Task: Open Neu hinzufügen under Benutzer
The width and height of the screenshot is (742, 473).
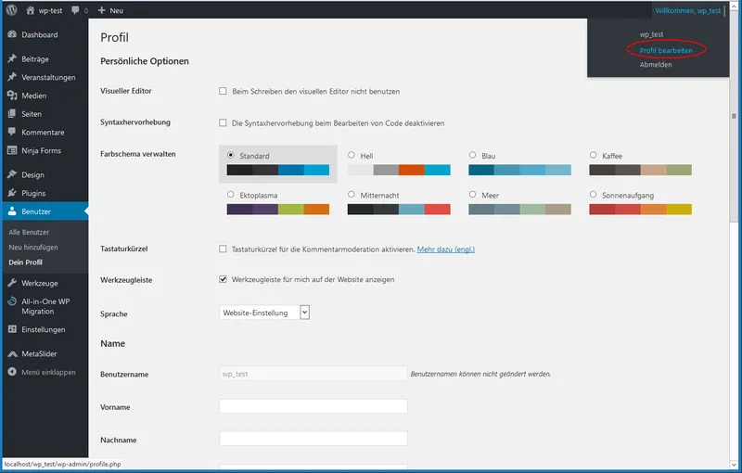Action: [33, 248]
